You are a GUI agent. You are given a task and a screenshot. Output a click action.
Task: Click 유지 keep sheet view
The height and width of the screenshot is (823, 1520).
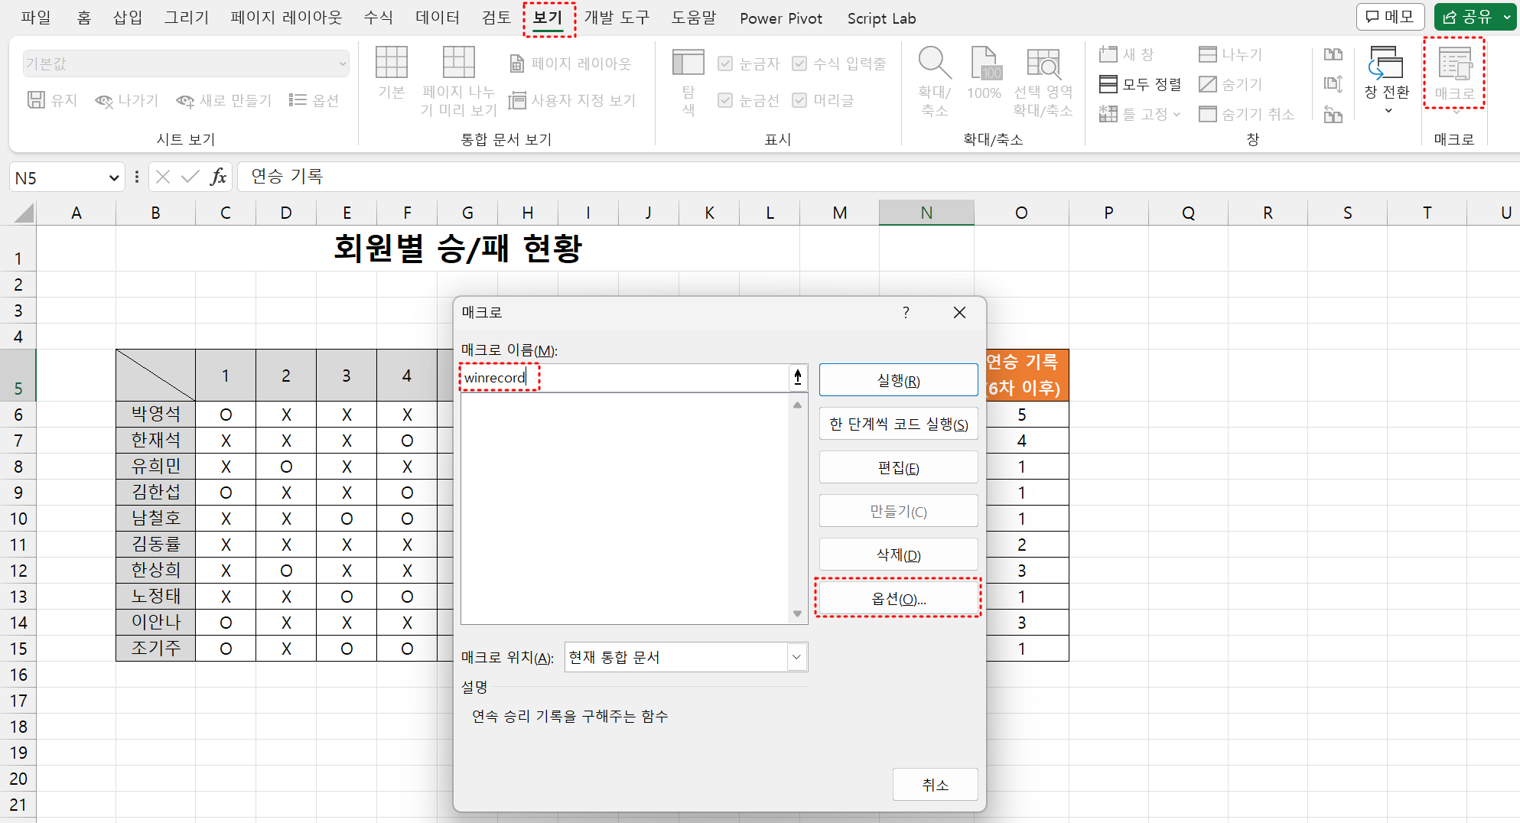(x=52, y=100)
